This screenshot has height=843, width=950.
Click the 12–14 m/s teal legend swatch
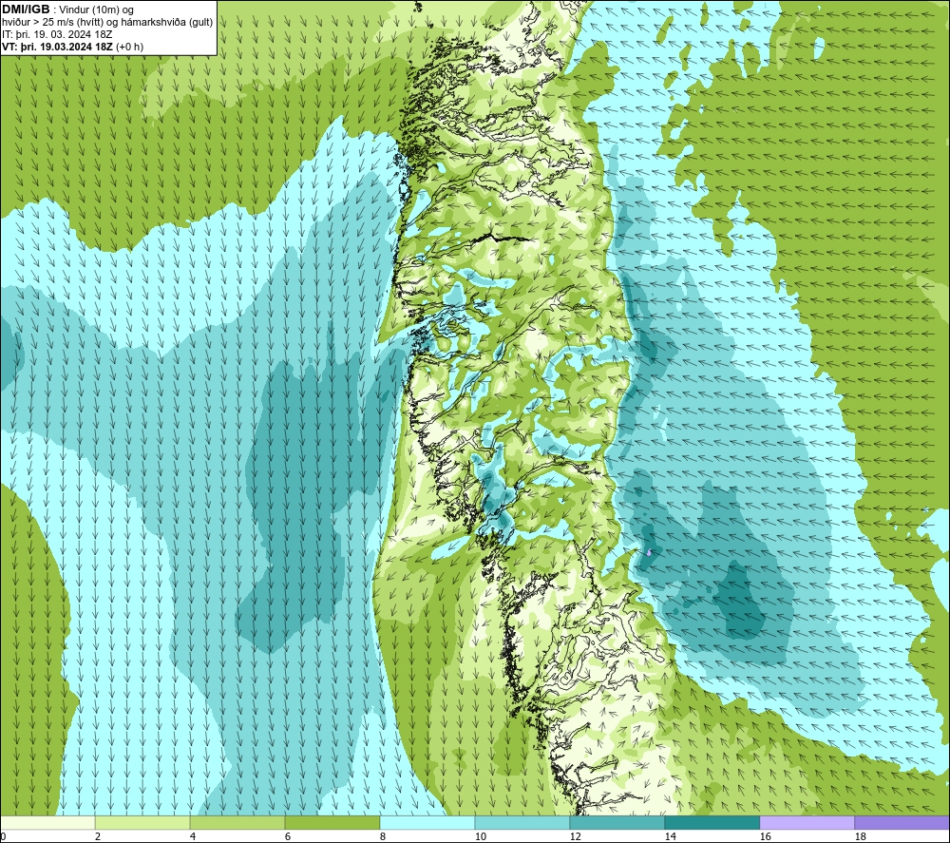(x=617, y=822)
